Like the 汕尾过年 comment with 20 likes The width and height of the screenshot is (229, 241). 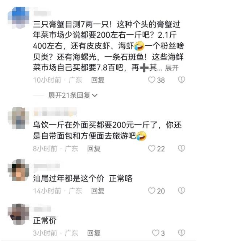(x=152, y=191)
